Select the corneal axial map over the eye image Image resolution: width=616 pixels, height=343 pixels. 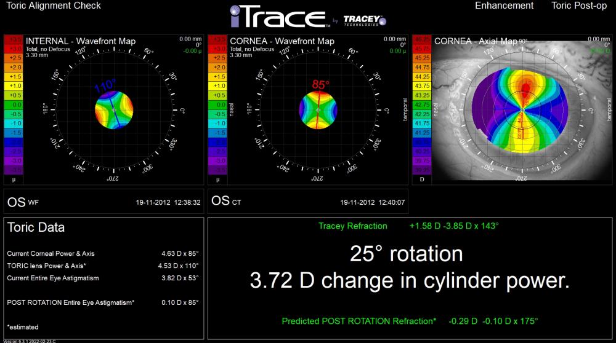click(521, 111)
